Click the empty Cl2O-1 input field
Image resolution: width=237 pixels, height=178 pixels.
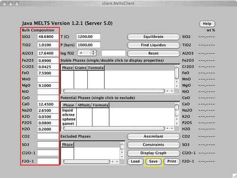(x=48, y=153)
